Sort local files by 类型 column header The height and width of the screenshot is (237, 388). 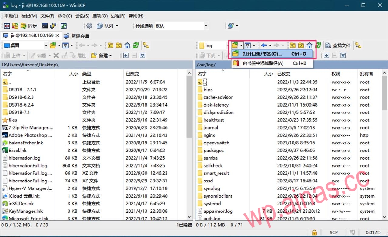(x=102, y=74)
